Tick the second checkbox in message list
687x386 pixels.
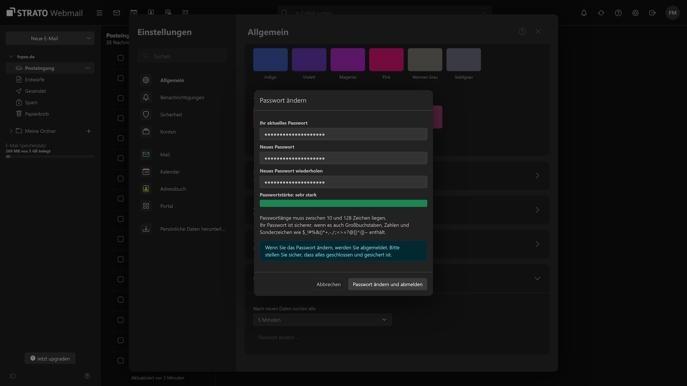121,78
